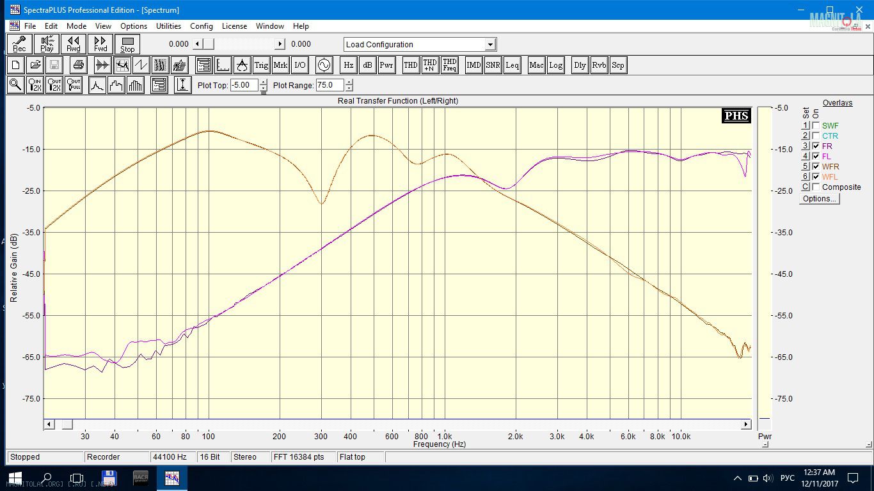Select the SNR measurement icon
Image resolution: width=874 pixels, height=491 pixels.
493,65
